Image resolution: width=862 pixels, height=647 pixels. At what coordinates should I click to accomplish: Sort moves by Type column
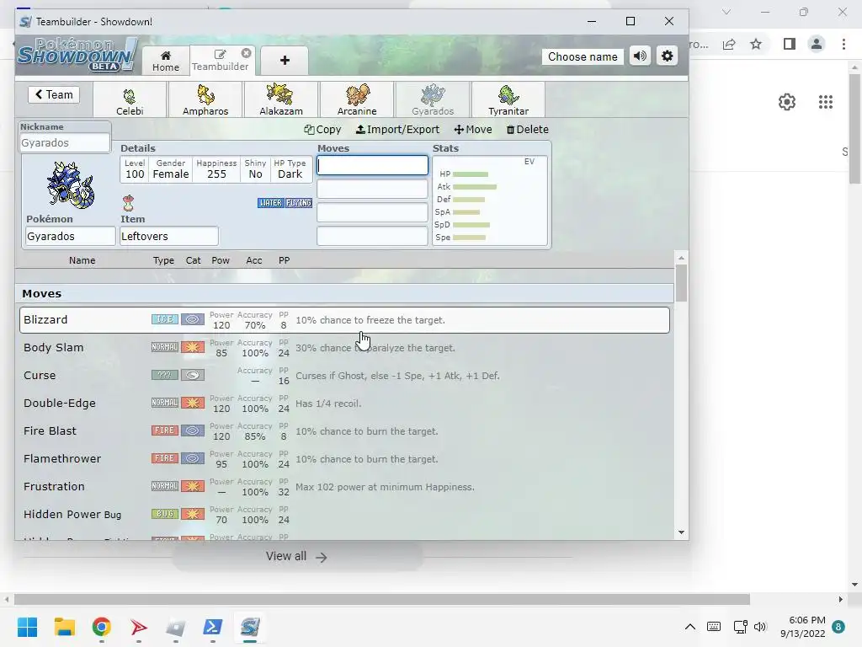point(163,260)
